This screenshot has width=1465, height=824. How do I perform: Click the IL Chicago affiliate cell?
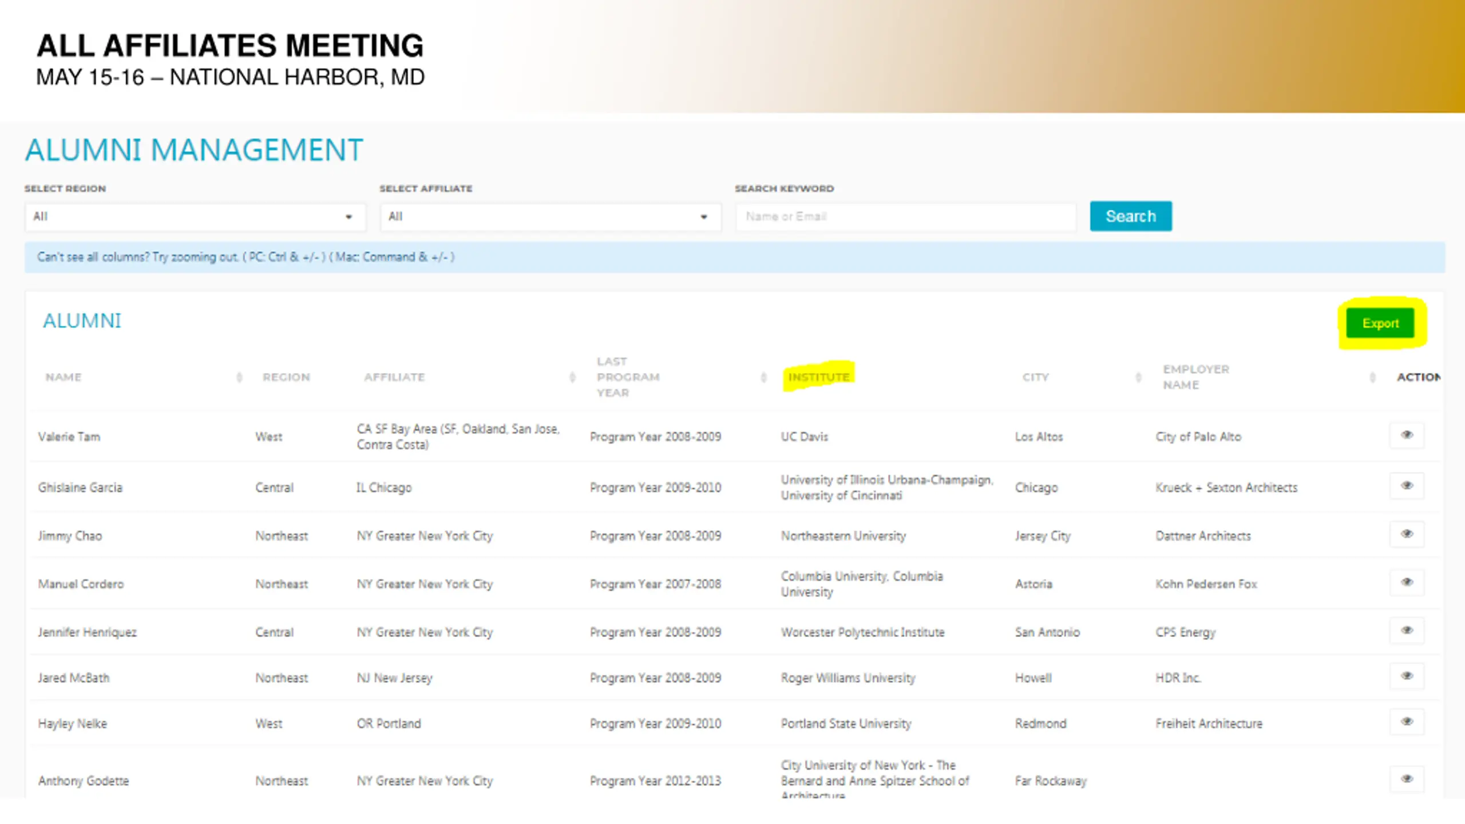pos(383,488)
